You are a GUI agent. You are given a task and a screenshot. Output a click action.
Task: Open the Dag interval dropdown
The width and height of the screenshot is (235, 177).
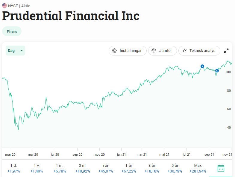coord(15,51)
